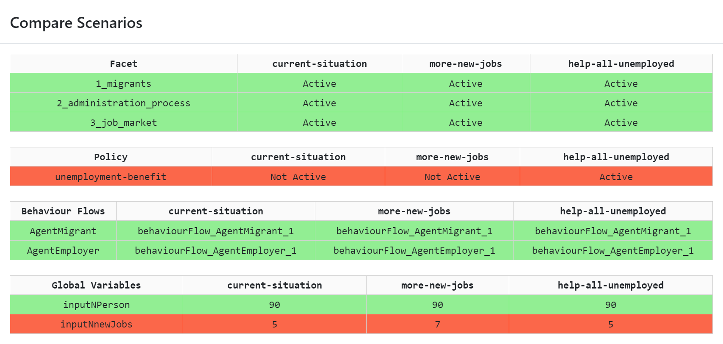Click the 1_migrants facet row label
This screenshot has width=723, height=344.
(123, 84)
